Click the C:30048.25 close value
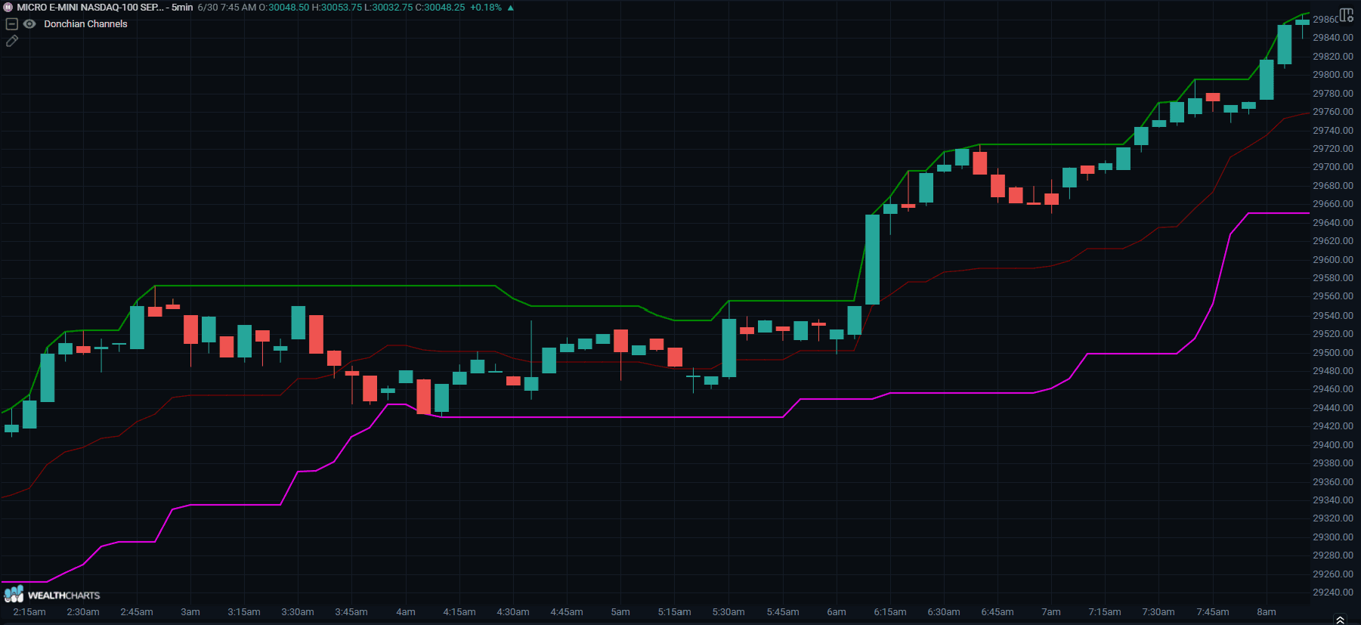This screenshot has height=625, width=1361. [440, 8]
